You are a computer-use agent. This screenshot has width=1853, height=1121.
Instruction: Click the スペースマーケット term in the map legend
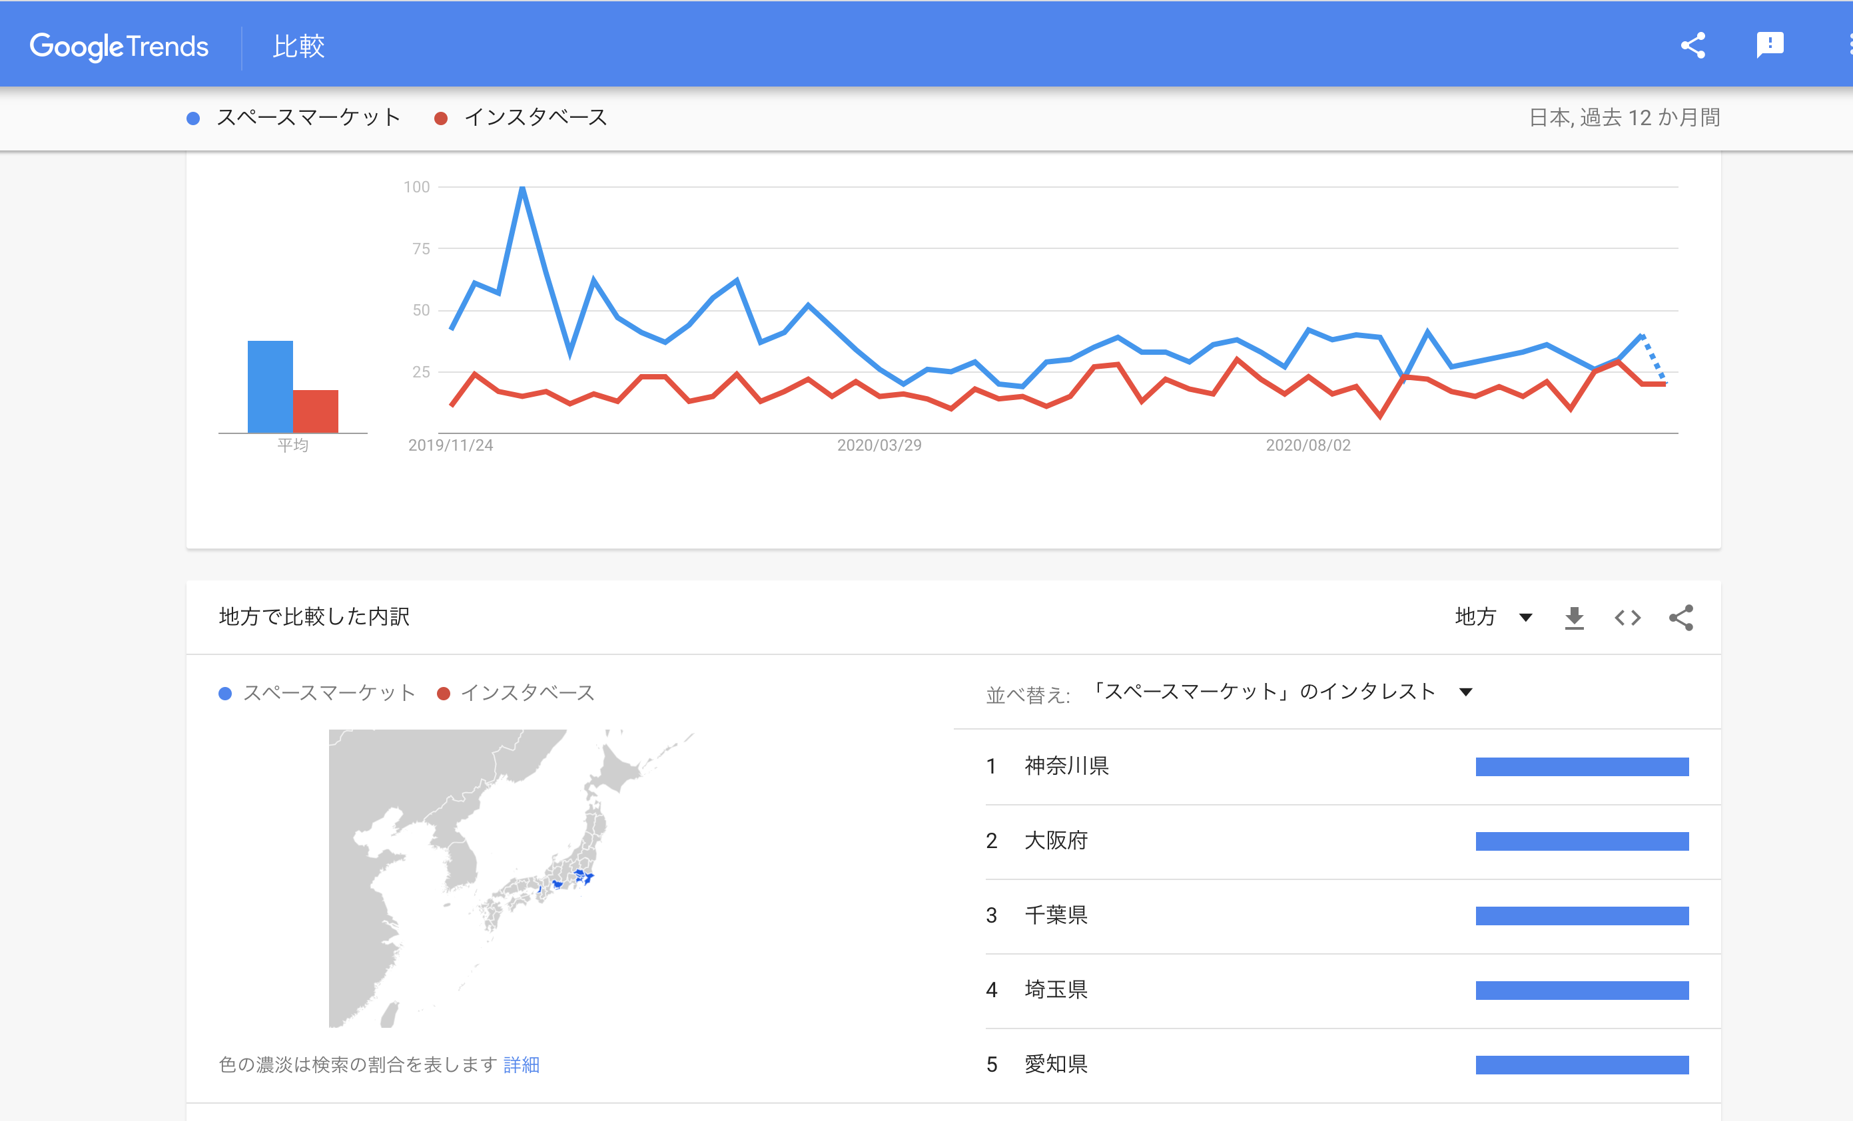328,693
